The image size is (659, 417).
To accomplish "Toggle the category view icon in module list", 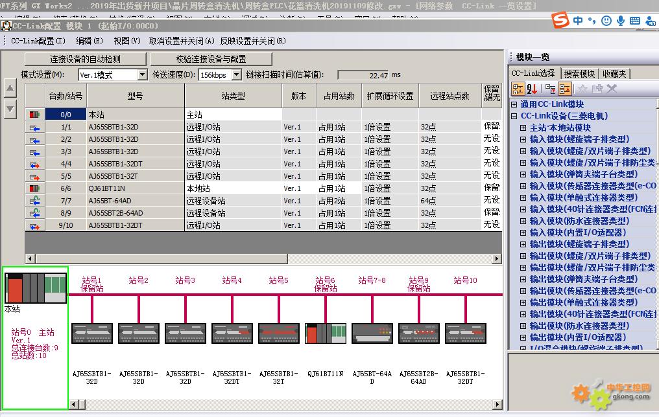I will tap(518, 89).
